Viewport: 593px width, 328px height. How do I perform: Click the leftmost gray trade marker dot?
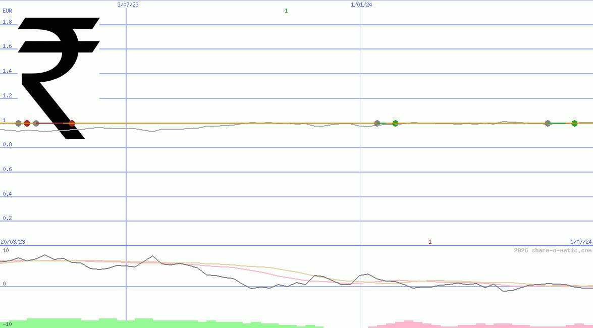[x=19, y=123]
